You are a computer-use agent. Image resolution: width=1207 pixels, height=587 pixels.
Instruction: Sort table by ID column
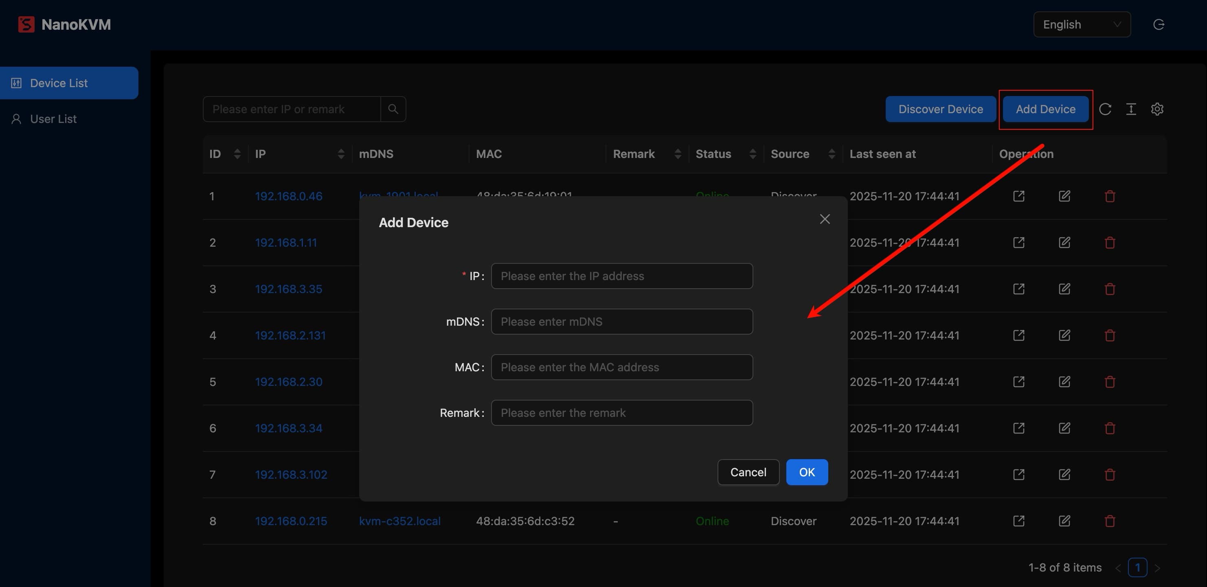pyautogui.click(x=237, y=154)
